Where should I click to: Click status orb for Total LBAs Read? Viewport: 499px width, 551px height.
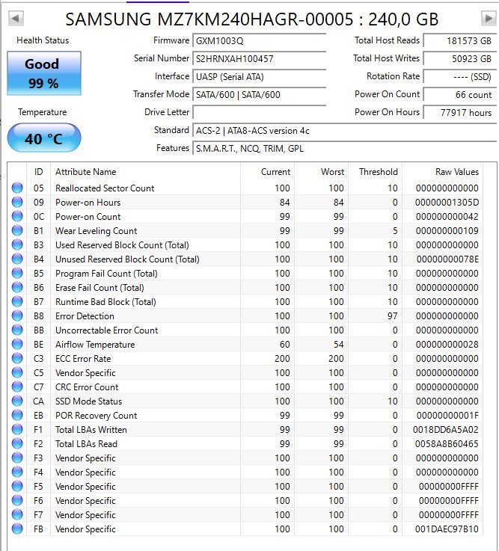17,443
